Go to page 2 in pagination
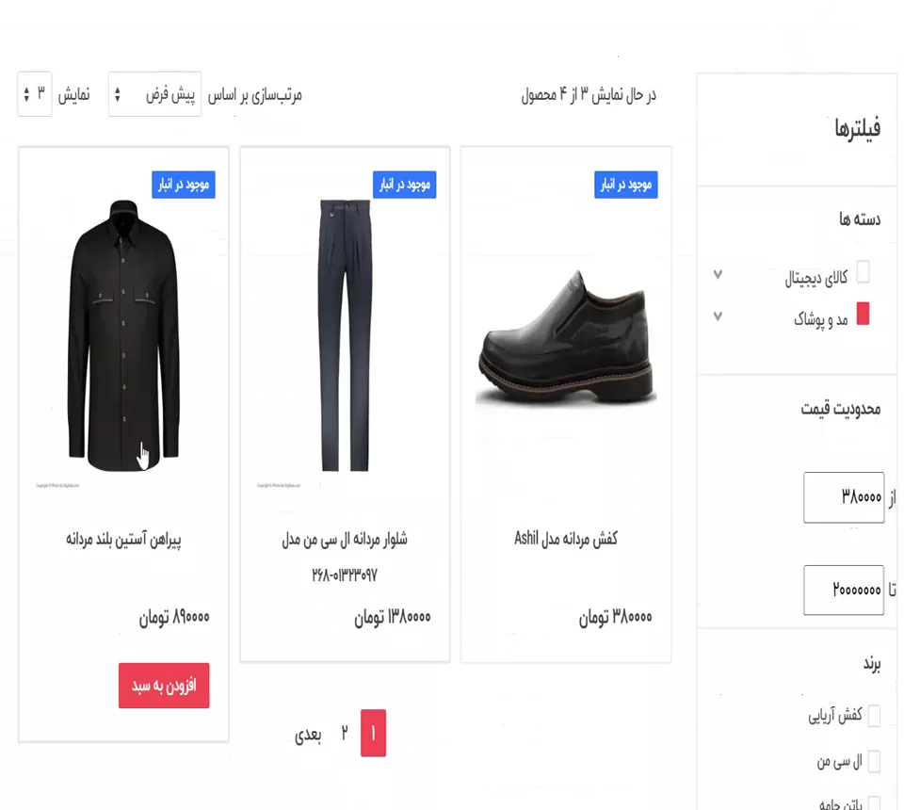 click(345, 733)
